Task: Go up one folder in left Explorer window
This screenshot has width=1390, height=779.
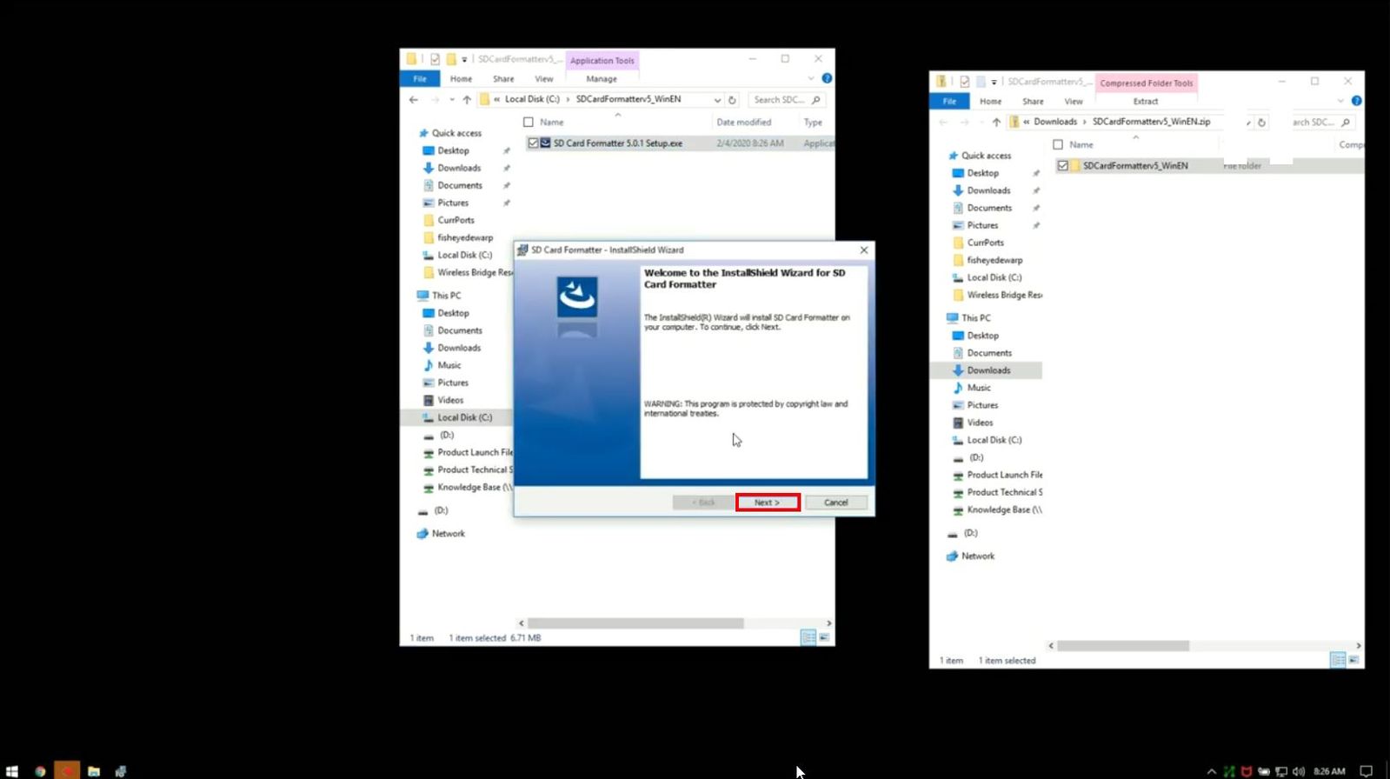Action: pyautogui.click(x=467, y=100)
